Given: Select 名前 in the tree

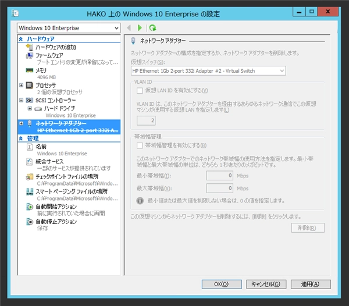Looking at the screenshot, I should tap(41, 147).
